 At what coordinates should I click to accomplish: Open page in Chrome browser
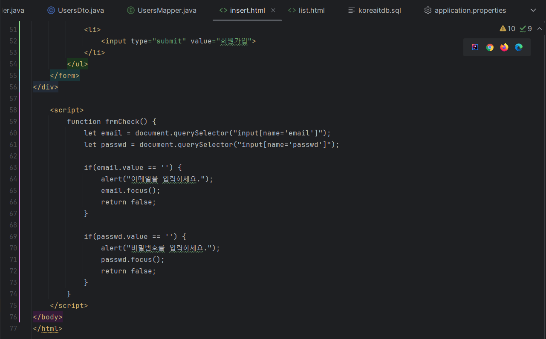click(490, 47)
